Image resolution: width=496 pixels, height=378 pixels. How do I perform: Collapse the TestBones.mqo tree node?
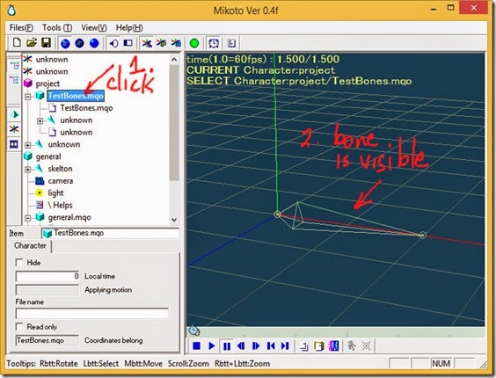pyautogui.click(x=28, y=97)
